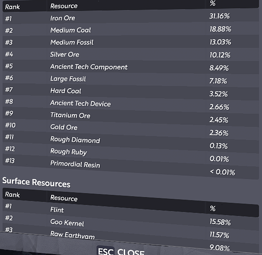Click the Large Fossil row

coord(131,79)
